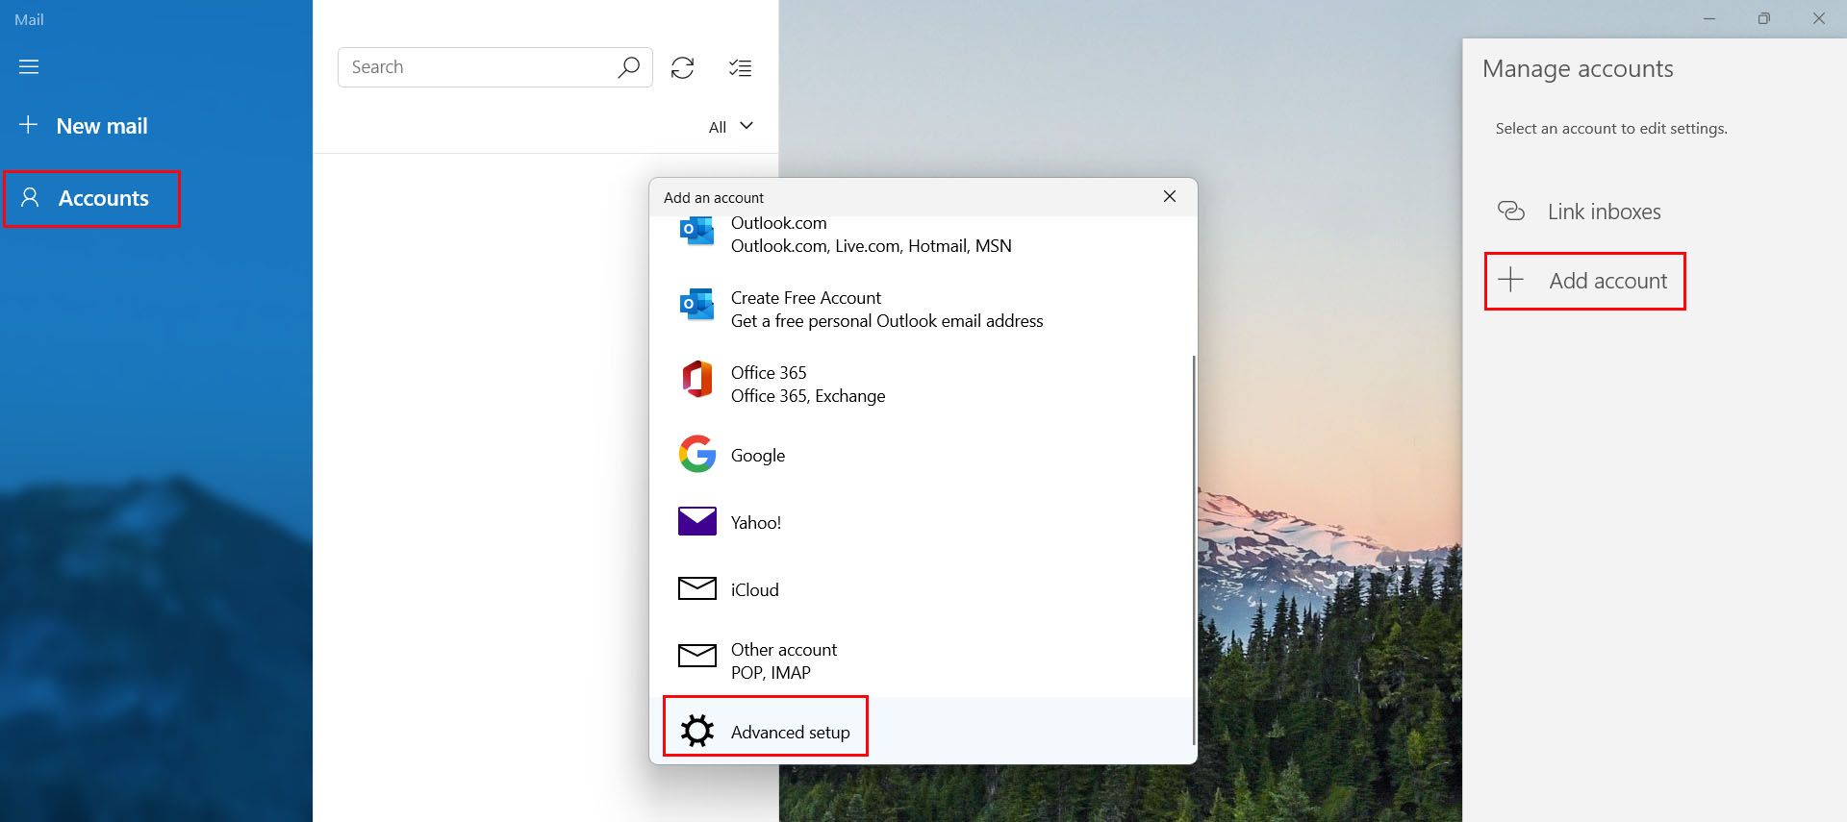The width and height of the screenshot is (1847, 822).
Task: Click the New mail label
Action: (102, 126)
